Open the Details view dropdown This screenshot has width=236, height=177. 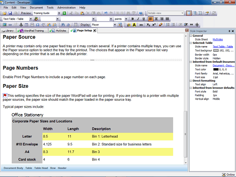click(x=182, y=13)
